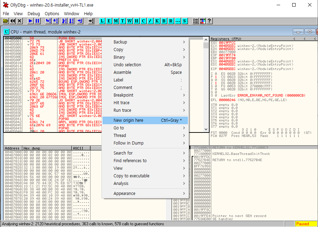Click the Go to address toolbar icon
Viewport: 318px width, 227px height.
tap(91, 21)
